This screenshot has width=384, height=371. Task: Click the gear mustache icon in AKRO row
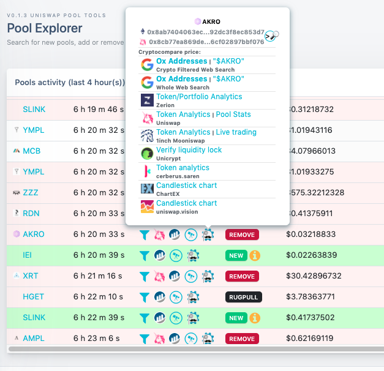pos(208,234)
